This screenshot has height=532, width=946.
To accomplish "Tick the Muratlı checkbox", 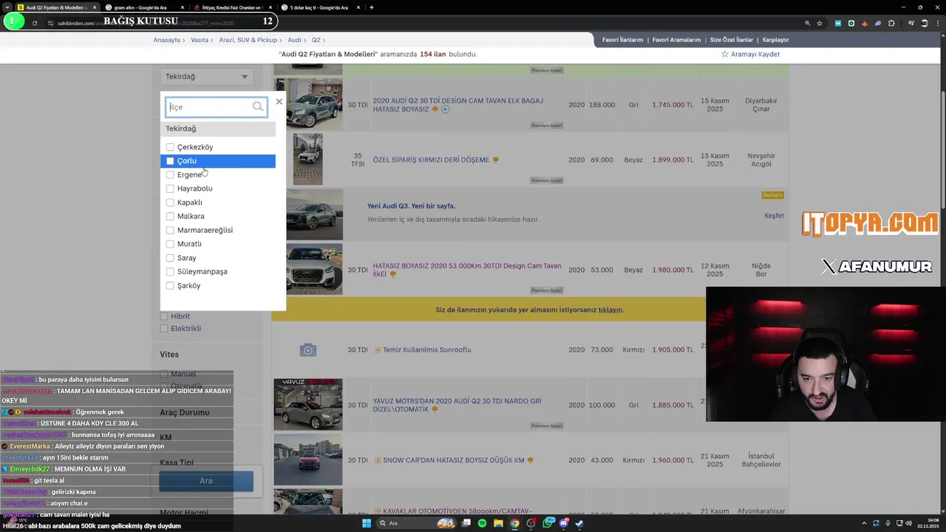I will [170, 244].
